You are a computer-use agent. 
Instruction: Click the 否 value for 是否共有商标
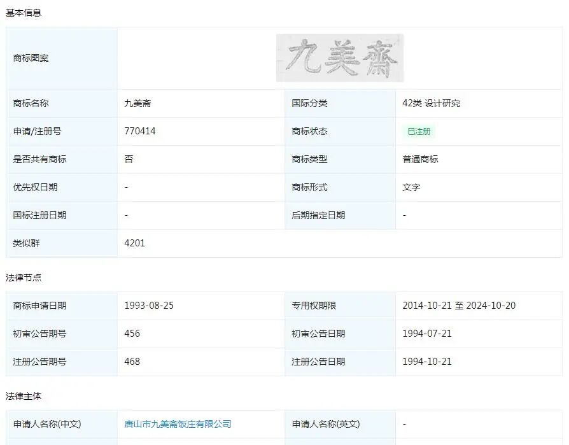pyautogui.click(x=129, y=159)
